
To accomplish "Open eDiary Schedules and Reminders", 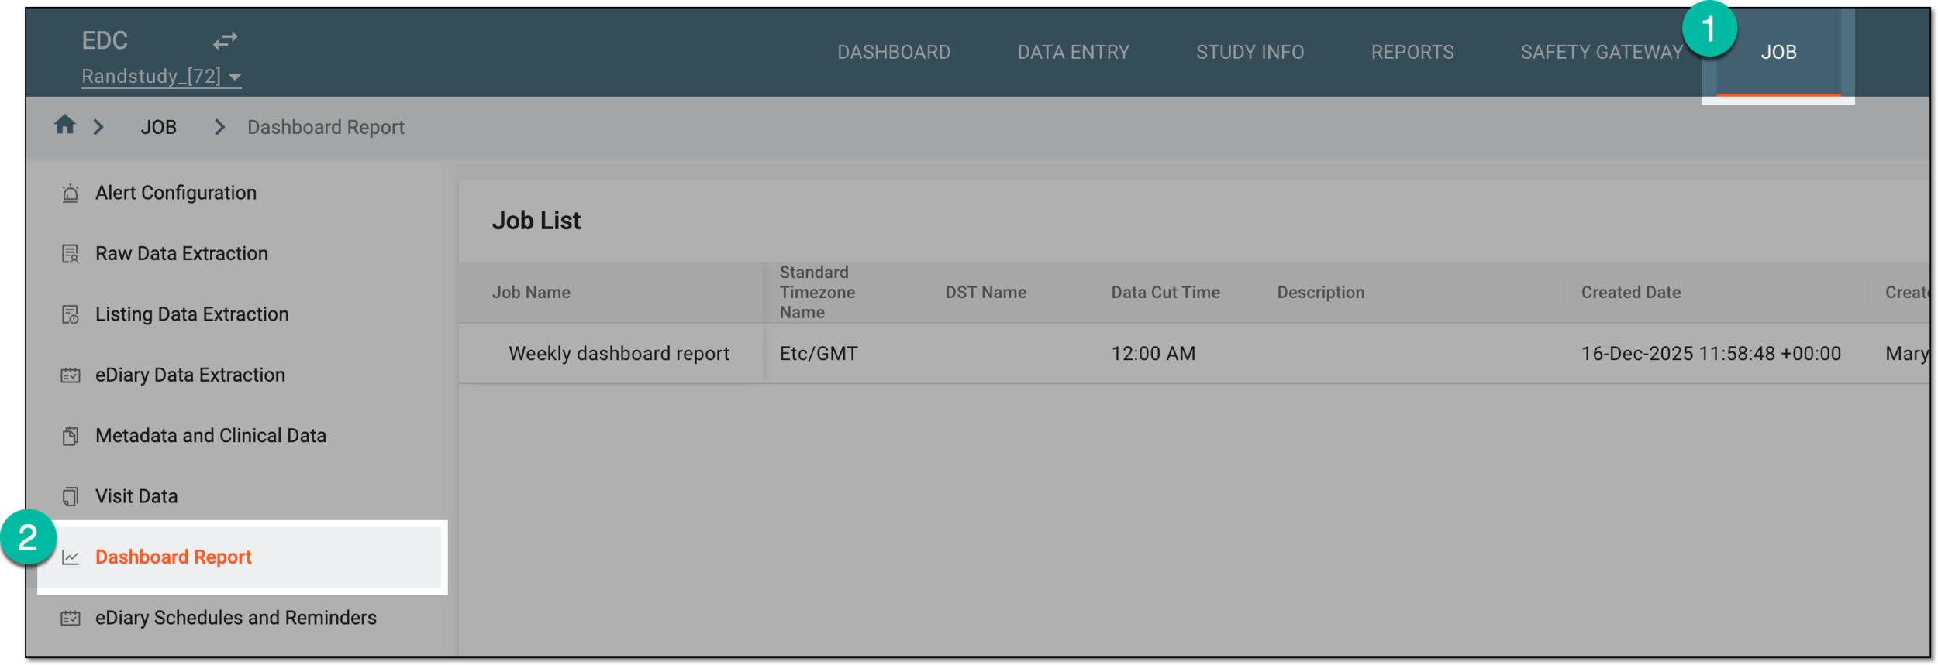I will coord(236,618).
